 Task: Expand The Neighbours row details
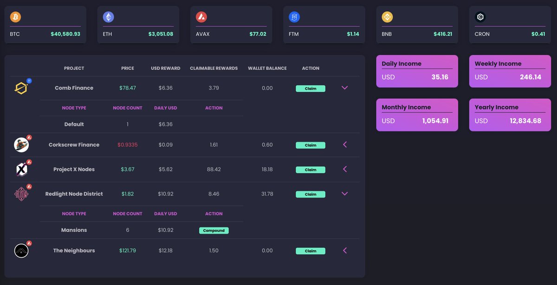[344, 251]
